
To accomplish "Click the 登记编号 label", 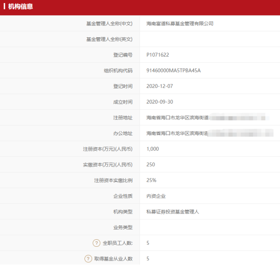I will [x=123, y=55].
